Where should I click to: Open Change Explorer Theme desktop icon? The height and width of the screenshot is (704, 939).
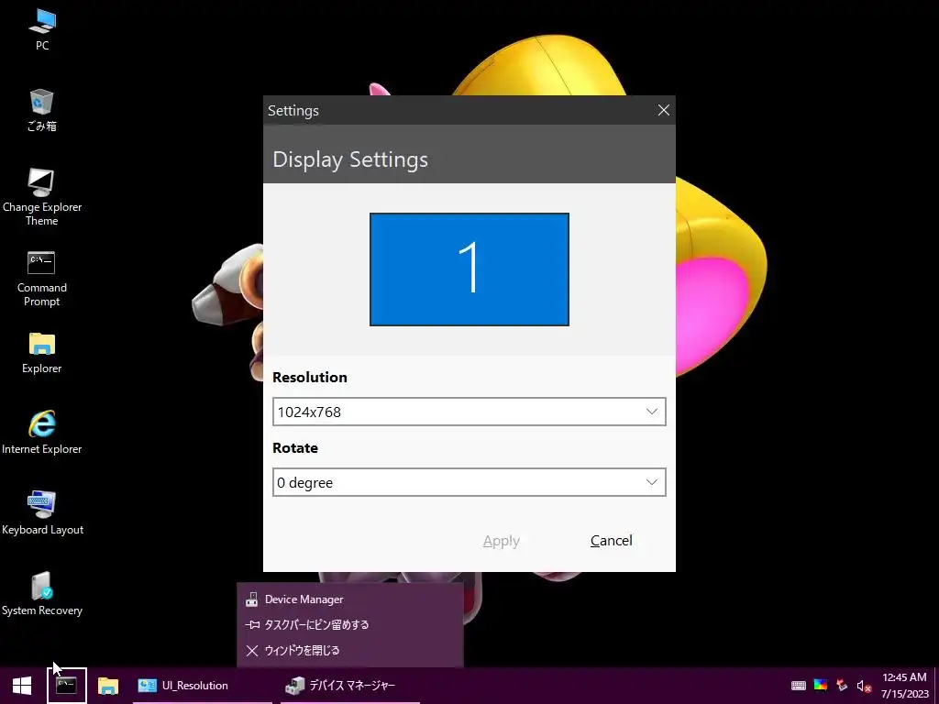[42, 196]
